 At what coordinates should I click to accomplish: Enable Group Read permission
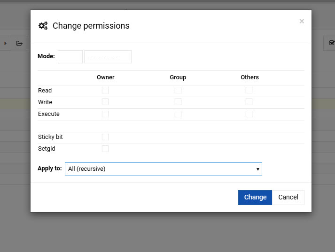[x=178, y=90]
